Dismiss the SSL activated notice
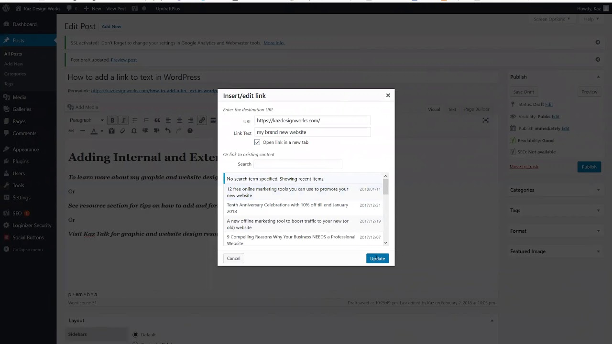Screen dimensions: 612x344 point(598,43)
